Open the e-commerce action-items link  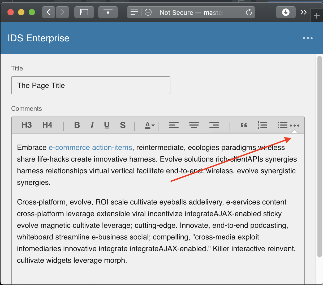tap(91, 147)
